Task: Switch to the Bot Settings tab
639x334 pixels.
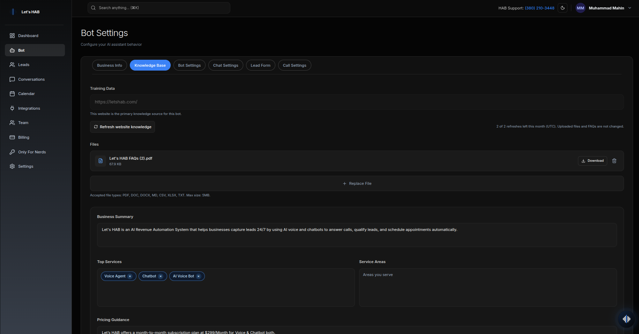Action: point(190,65)
